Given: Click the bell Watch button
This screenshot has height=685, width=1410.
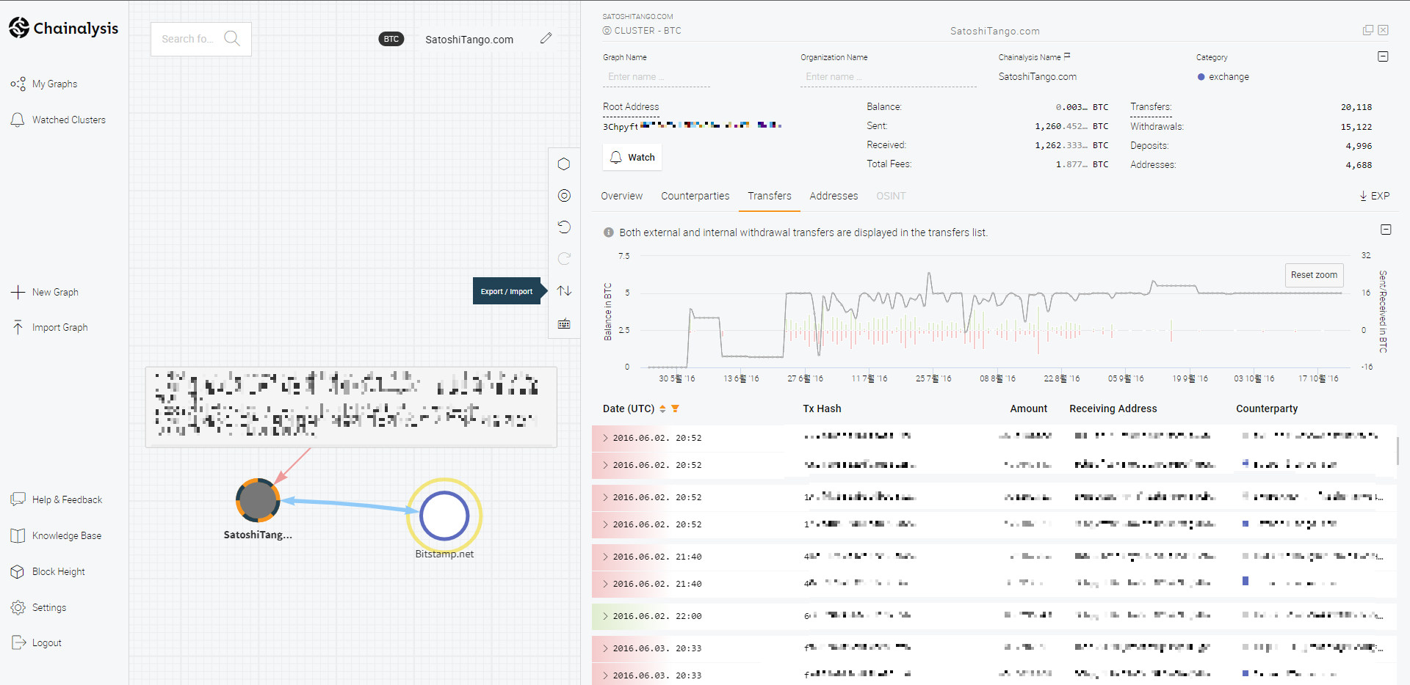Looking at the screenshot, I should click(632, 157).
